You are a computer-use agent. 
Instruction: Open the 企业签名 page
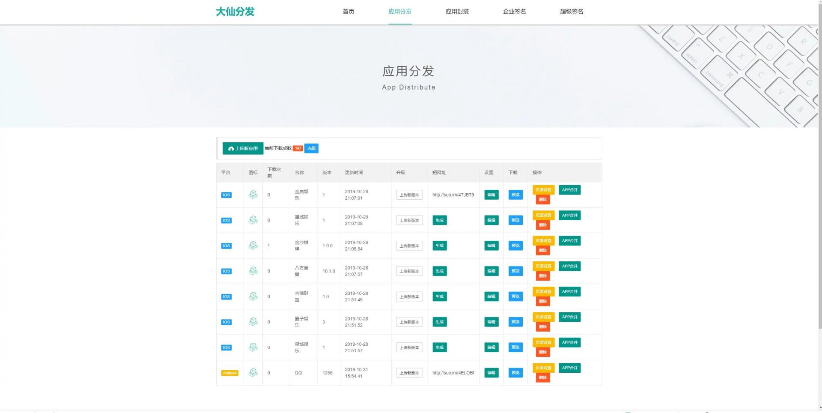tap(514, 12)
